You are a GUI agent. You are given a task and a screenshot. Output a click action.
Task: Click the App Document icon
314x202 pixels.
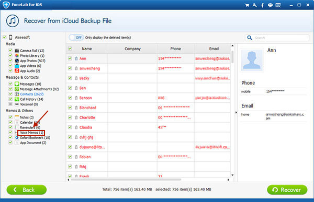[17, 142]
